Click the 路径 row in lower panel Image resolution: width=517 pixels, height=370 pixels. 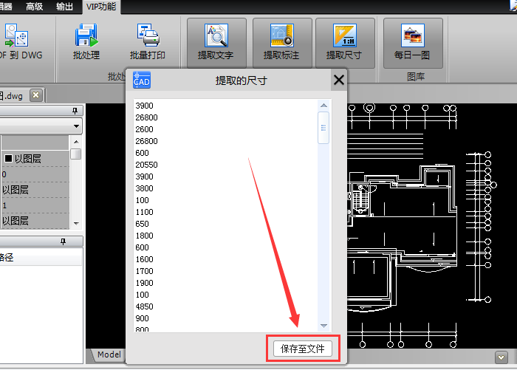click(41, 257)
